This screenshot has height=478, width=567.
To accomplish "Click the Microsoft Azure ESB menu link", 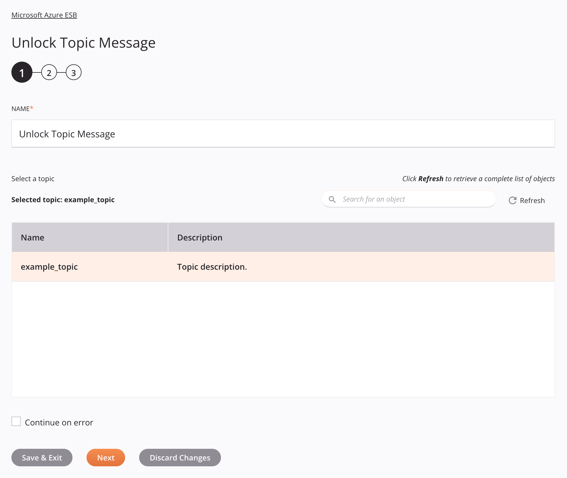I will click(44, 15).
